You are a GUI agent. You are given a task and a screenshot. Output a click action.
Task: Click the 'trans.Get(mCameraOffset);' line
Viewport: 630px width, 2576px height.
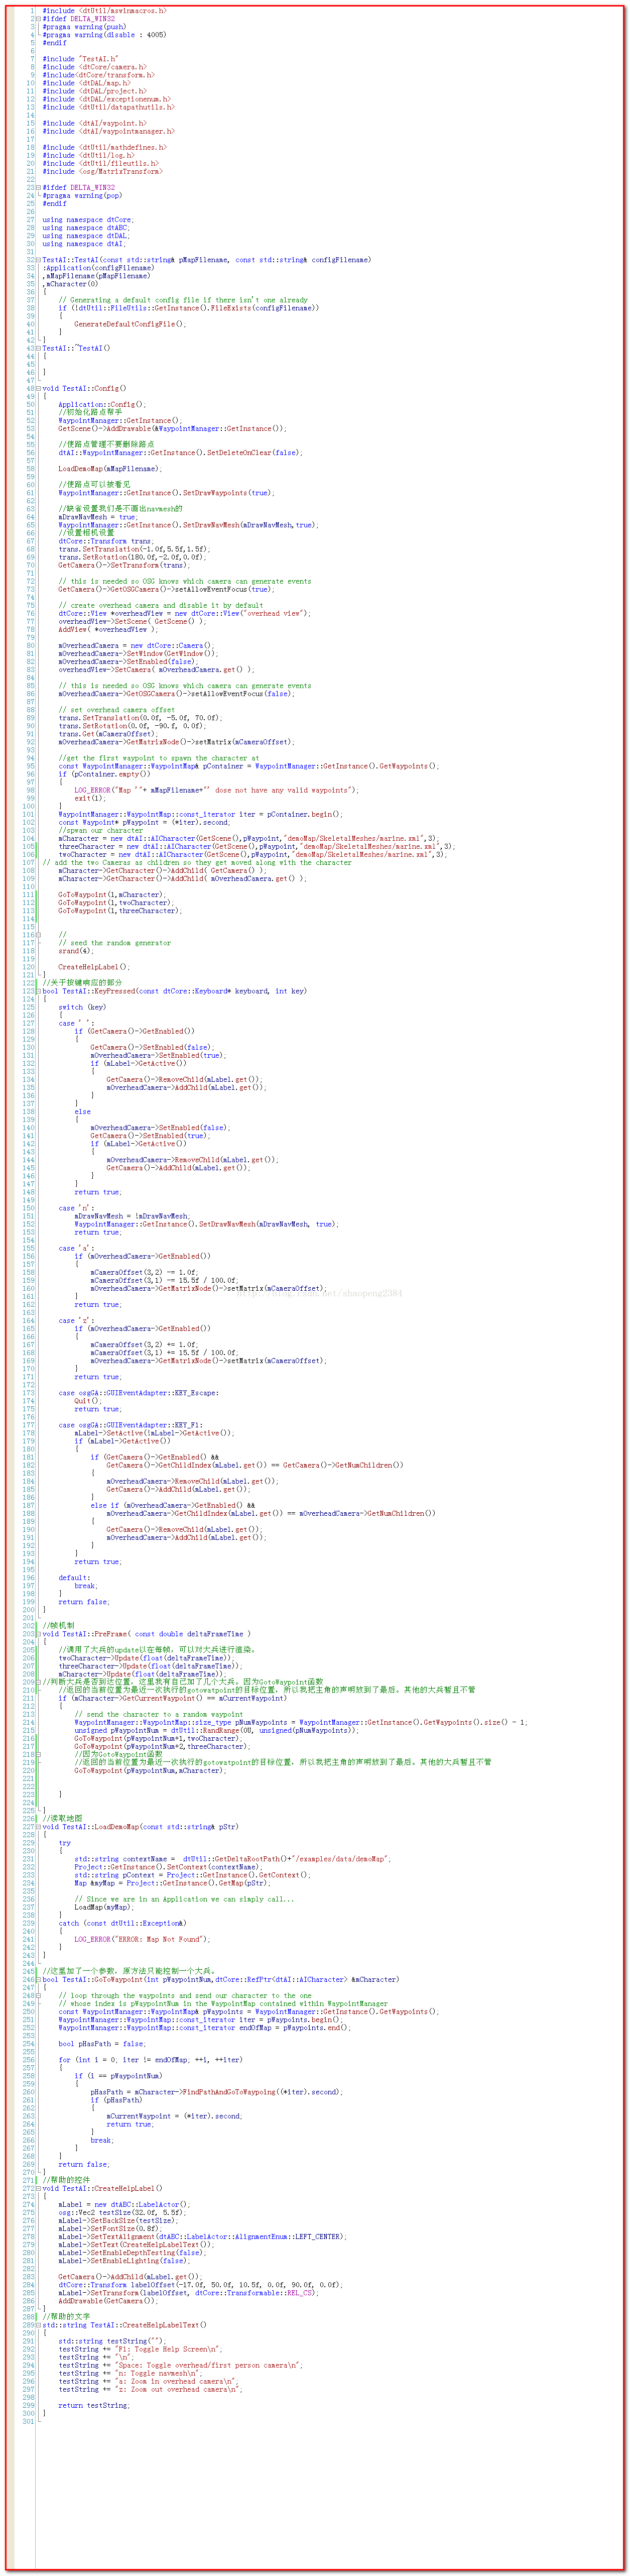click(x=108, y=734)
